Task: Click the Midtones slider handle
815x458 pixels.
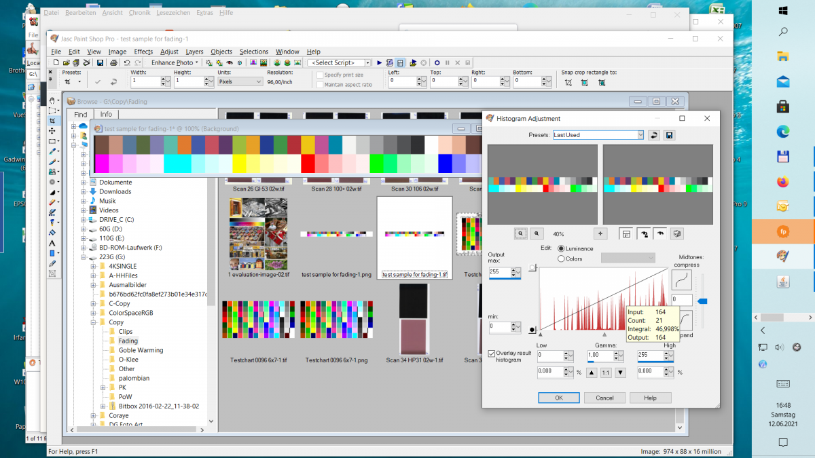Action: (703, 301)
